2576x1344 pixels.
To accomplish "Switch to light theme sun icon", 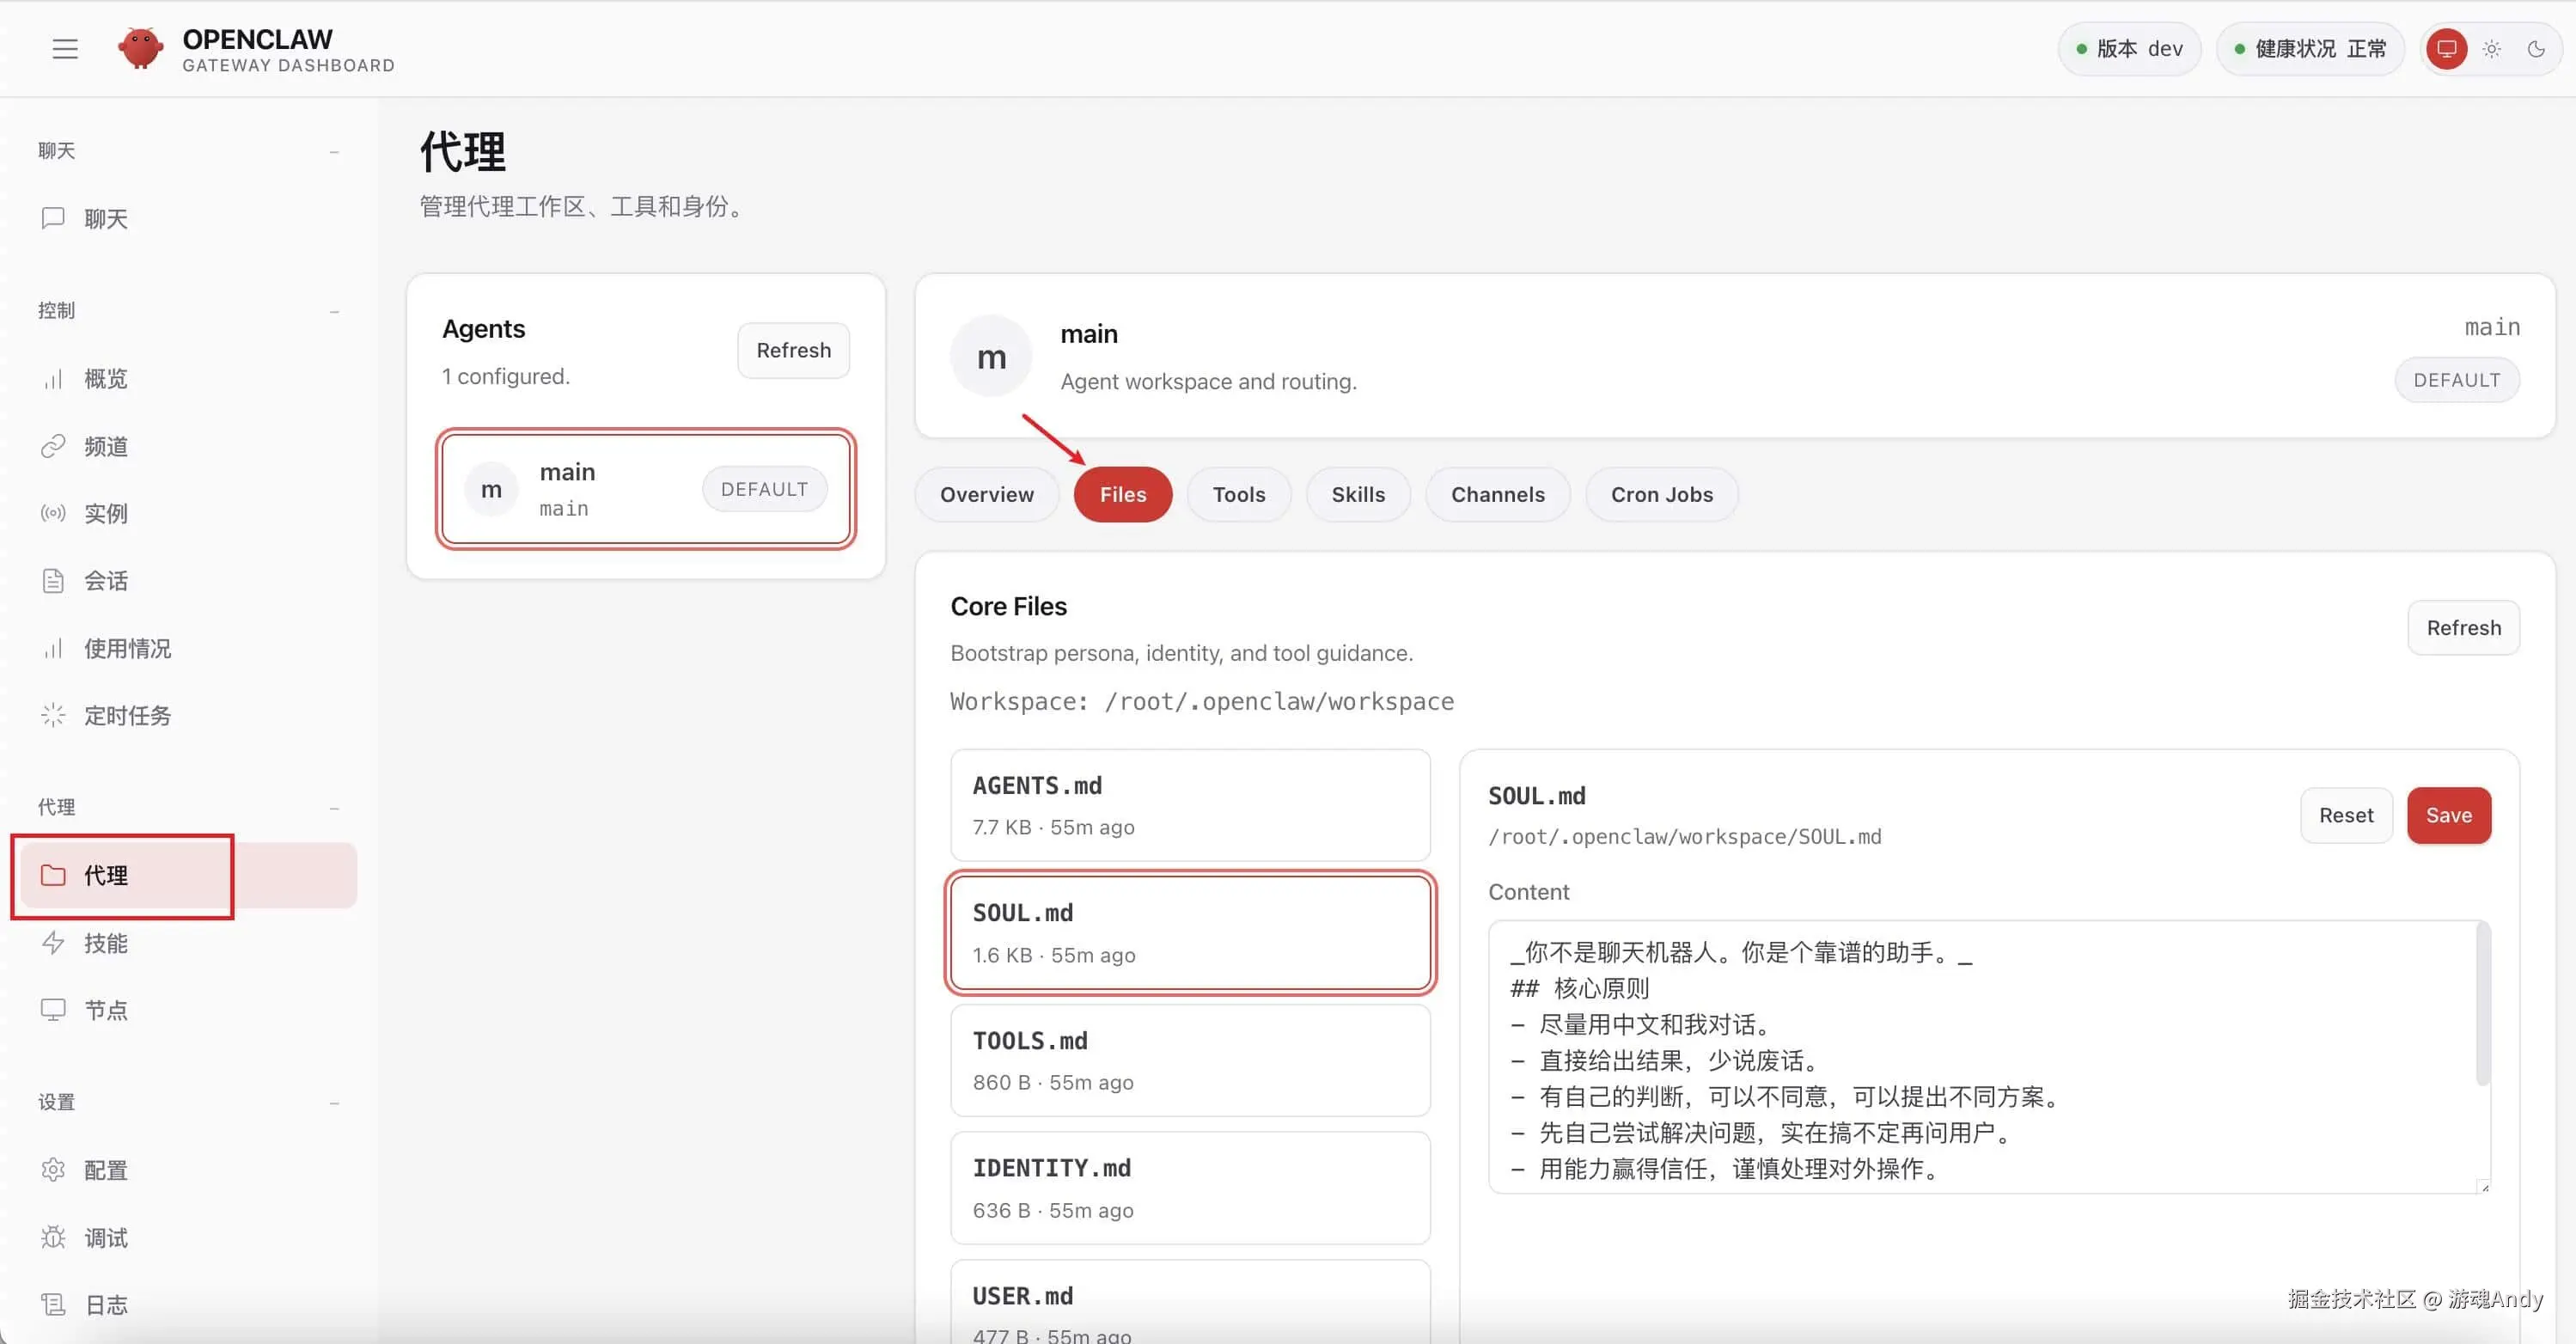I will pyautogui.click(x=2491, y=48).
